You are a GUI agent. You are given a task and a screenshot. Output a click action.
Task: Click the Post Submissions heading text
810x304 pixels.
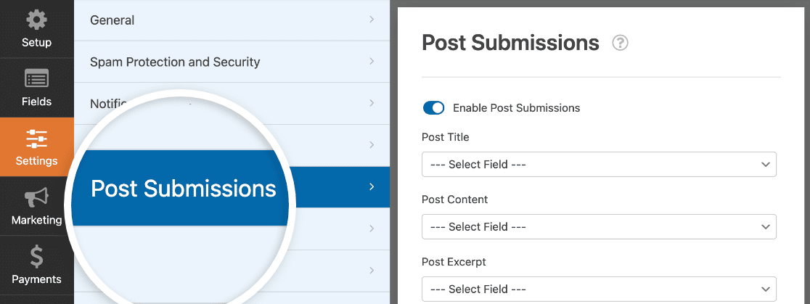pyautogui.click(x=510, y=43)
